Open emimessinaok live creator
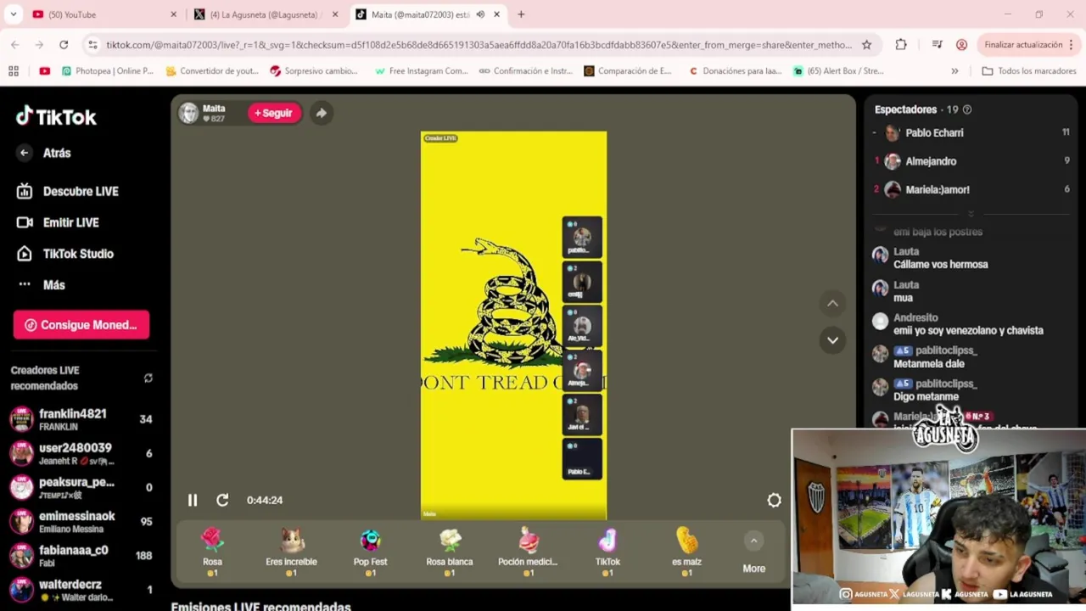The height and width of the screenshot is (611, 1086). 81,521
